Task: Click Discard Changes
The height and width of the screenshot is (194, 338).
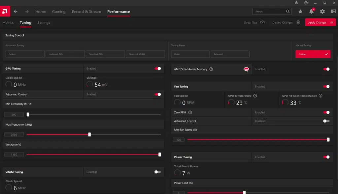Action: click(x=286, y=23)
